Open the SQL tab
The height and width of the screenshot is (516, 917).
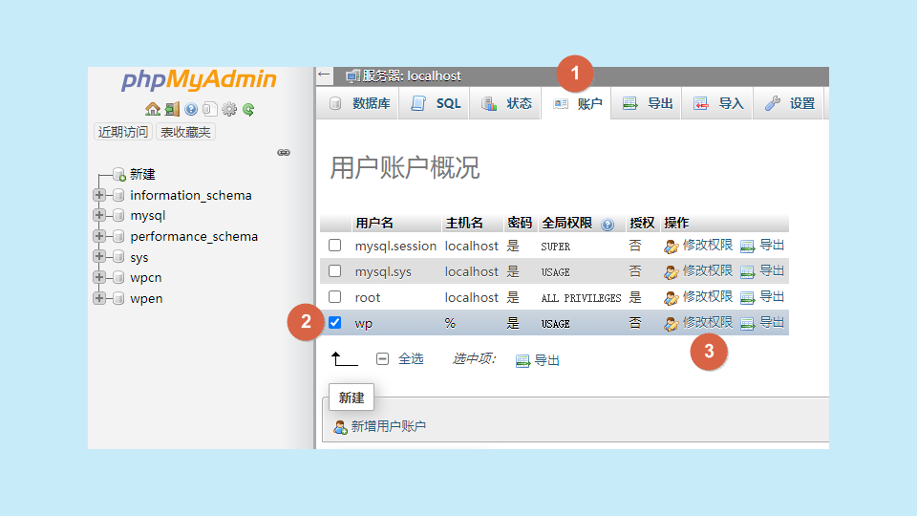[x=434, y=103]
